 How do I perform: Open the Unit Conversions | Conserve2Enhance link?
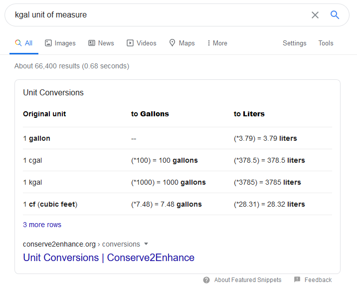click(109, 258)
